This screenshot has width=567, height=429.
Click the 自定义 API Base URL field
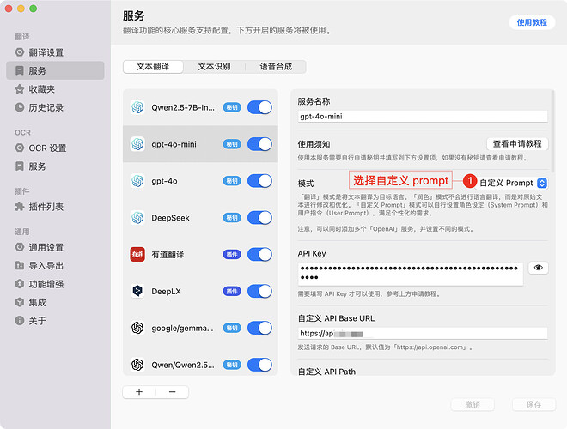pyautogui.click(x=423, y=333)
